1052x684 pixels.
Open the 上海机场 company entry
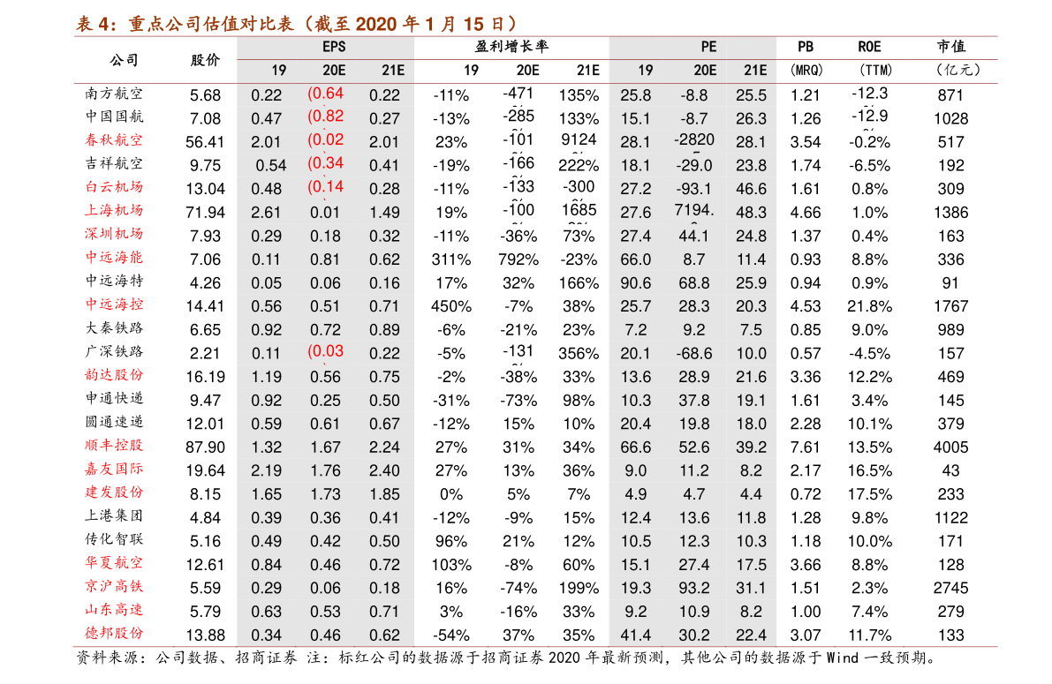[x=114, y=210]
